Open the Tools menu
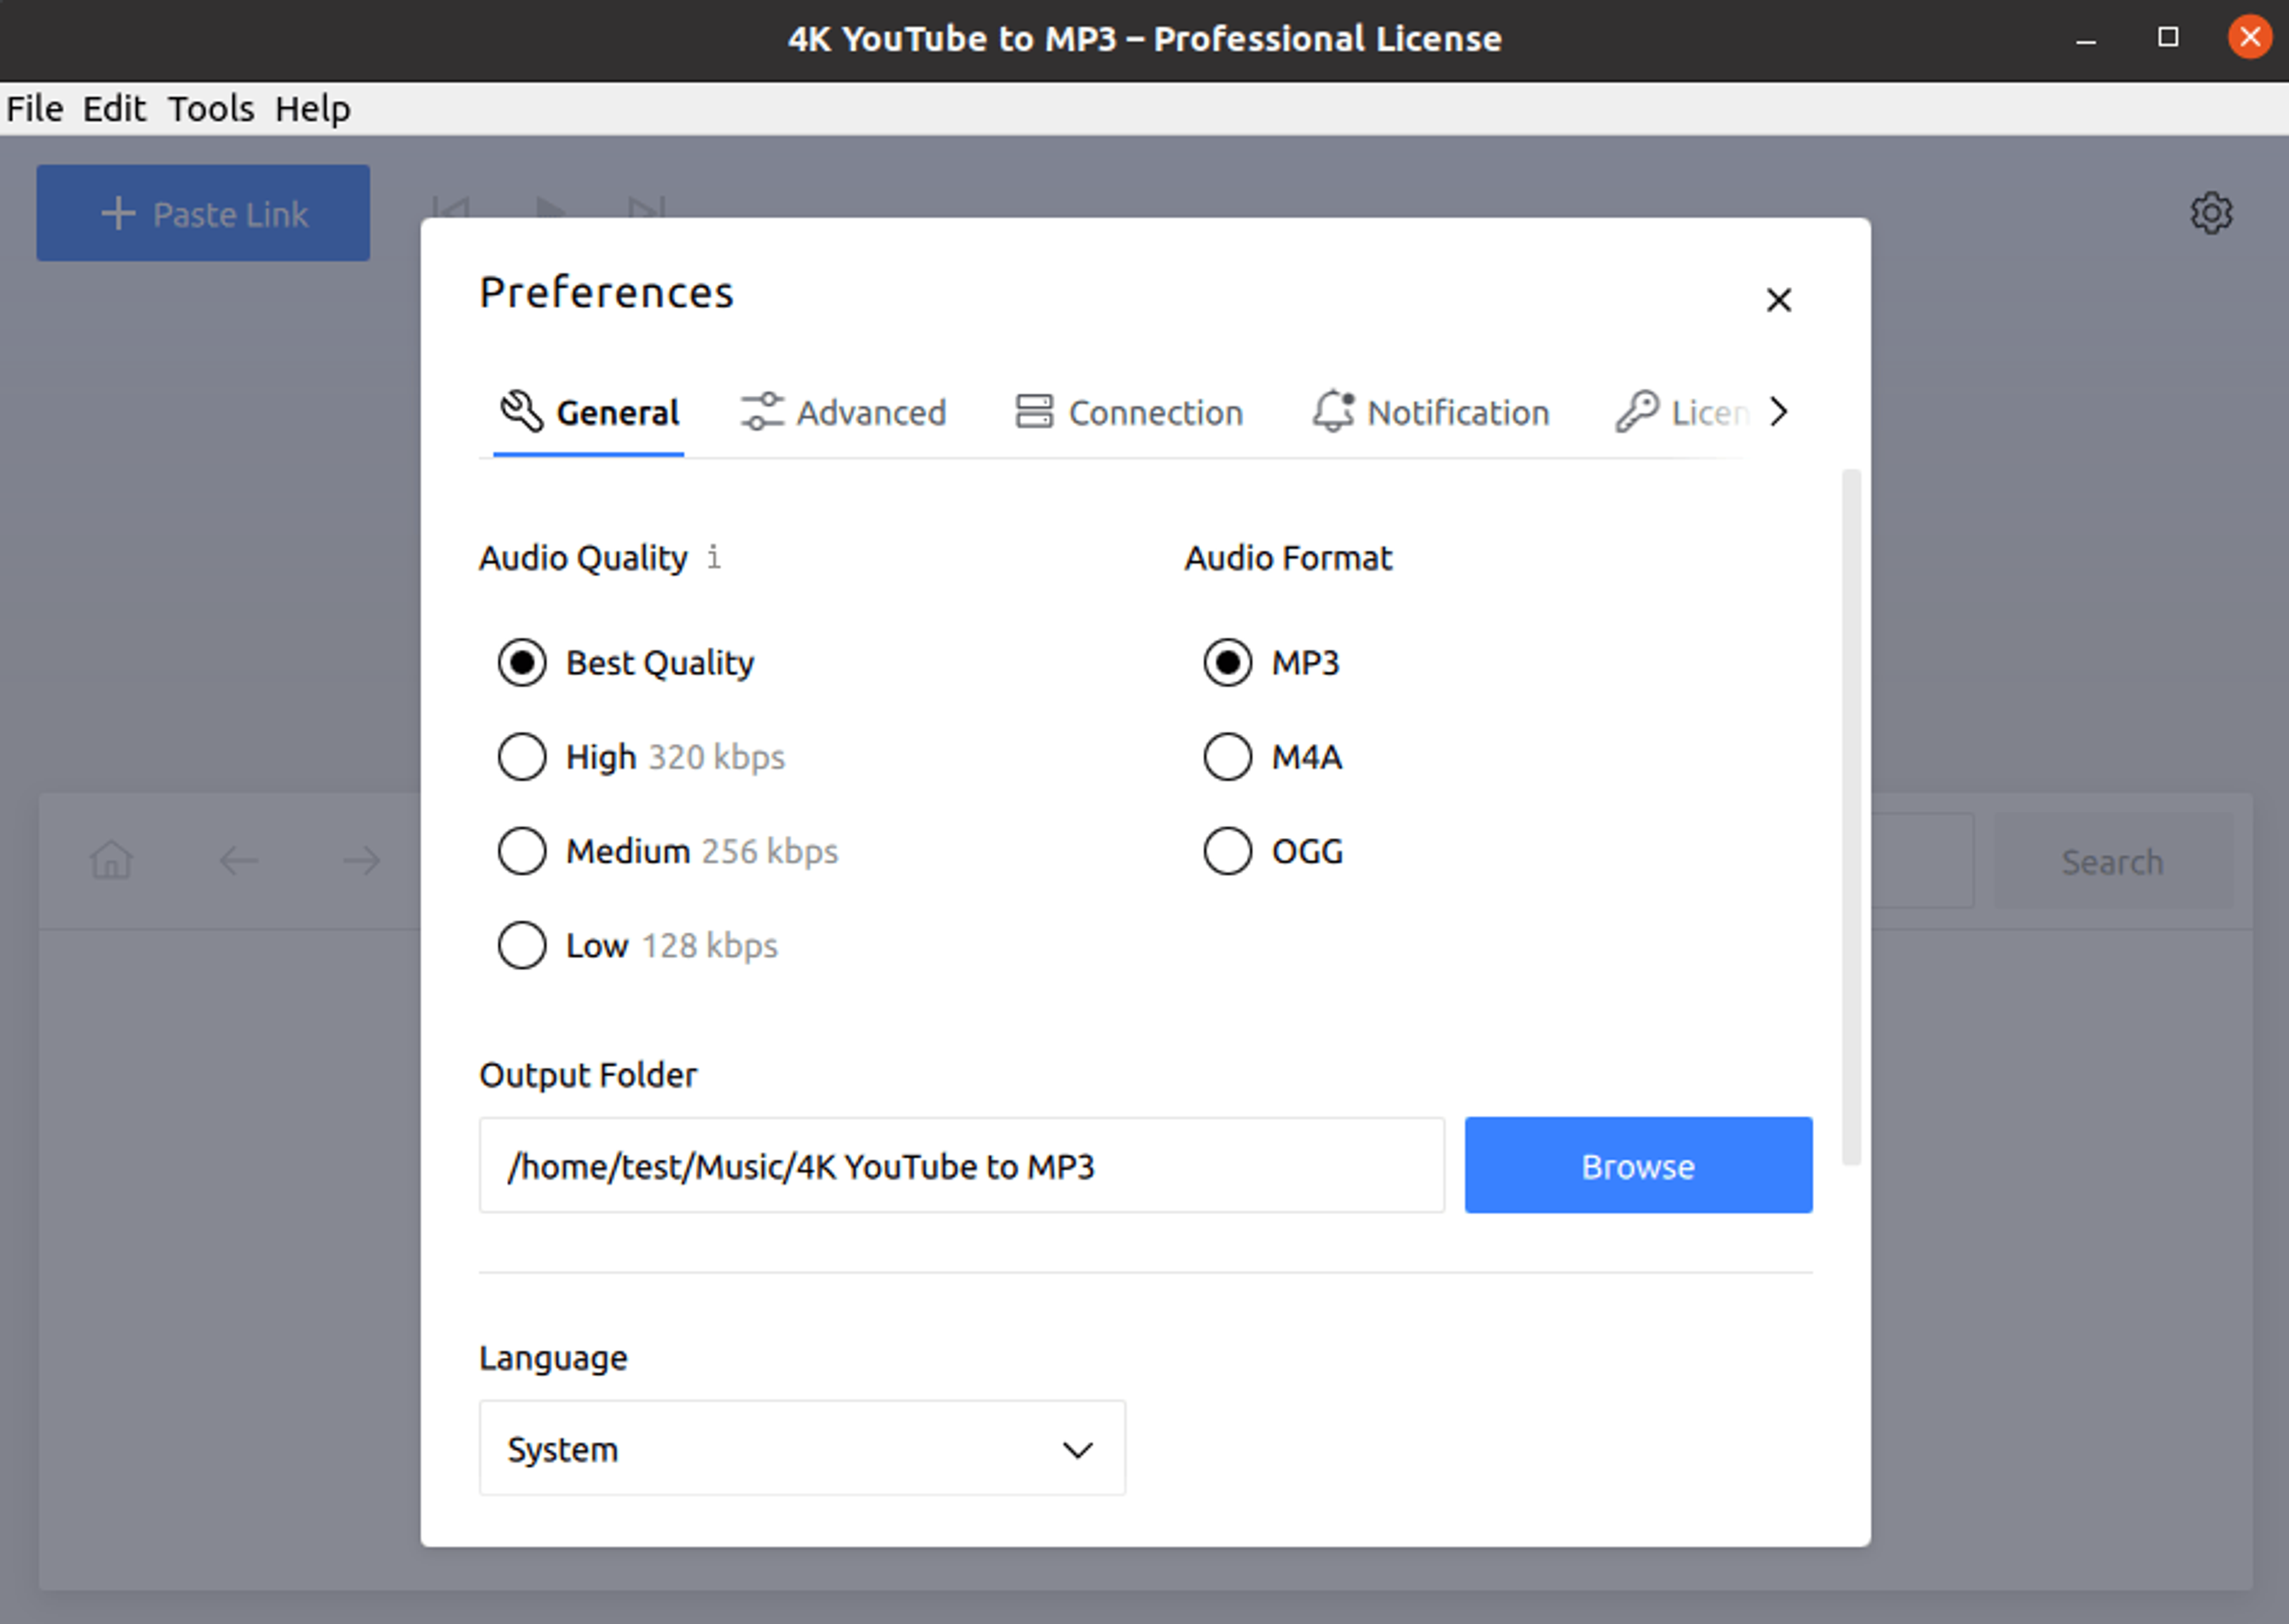Screen dimensions: 2289x1624 210,108
